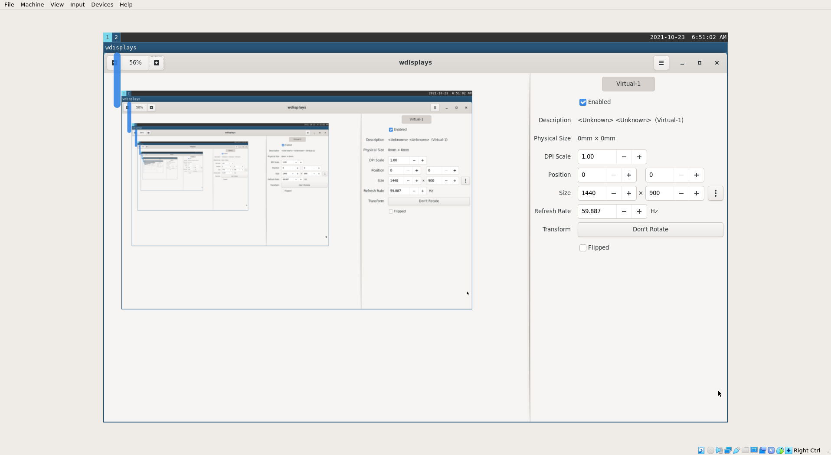The width and height of the screenshot is (831, 455).
Task: Open the Help menu
Action: click(126, 5)
